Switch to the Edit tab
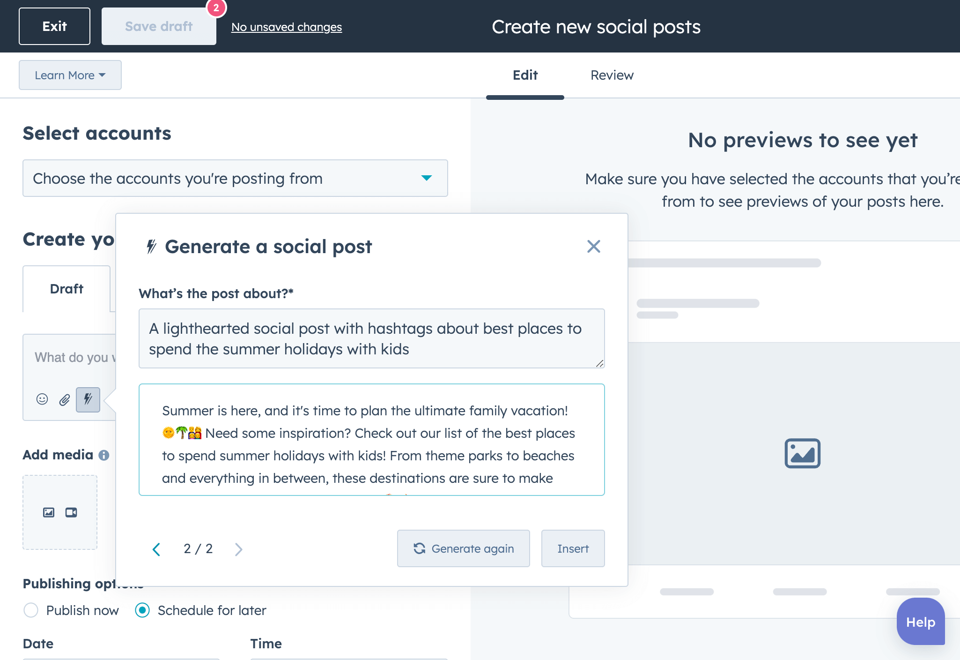The width and height of the screenshot is (960, 660). (x=525, y=75)
